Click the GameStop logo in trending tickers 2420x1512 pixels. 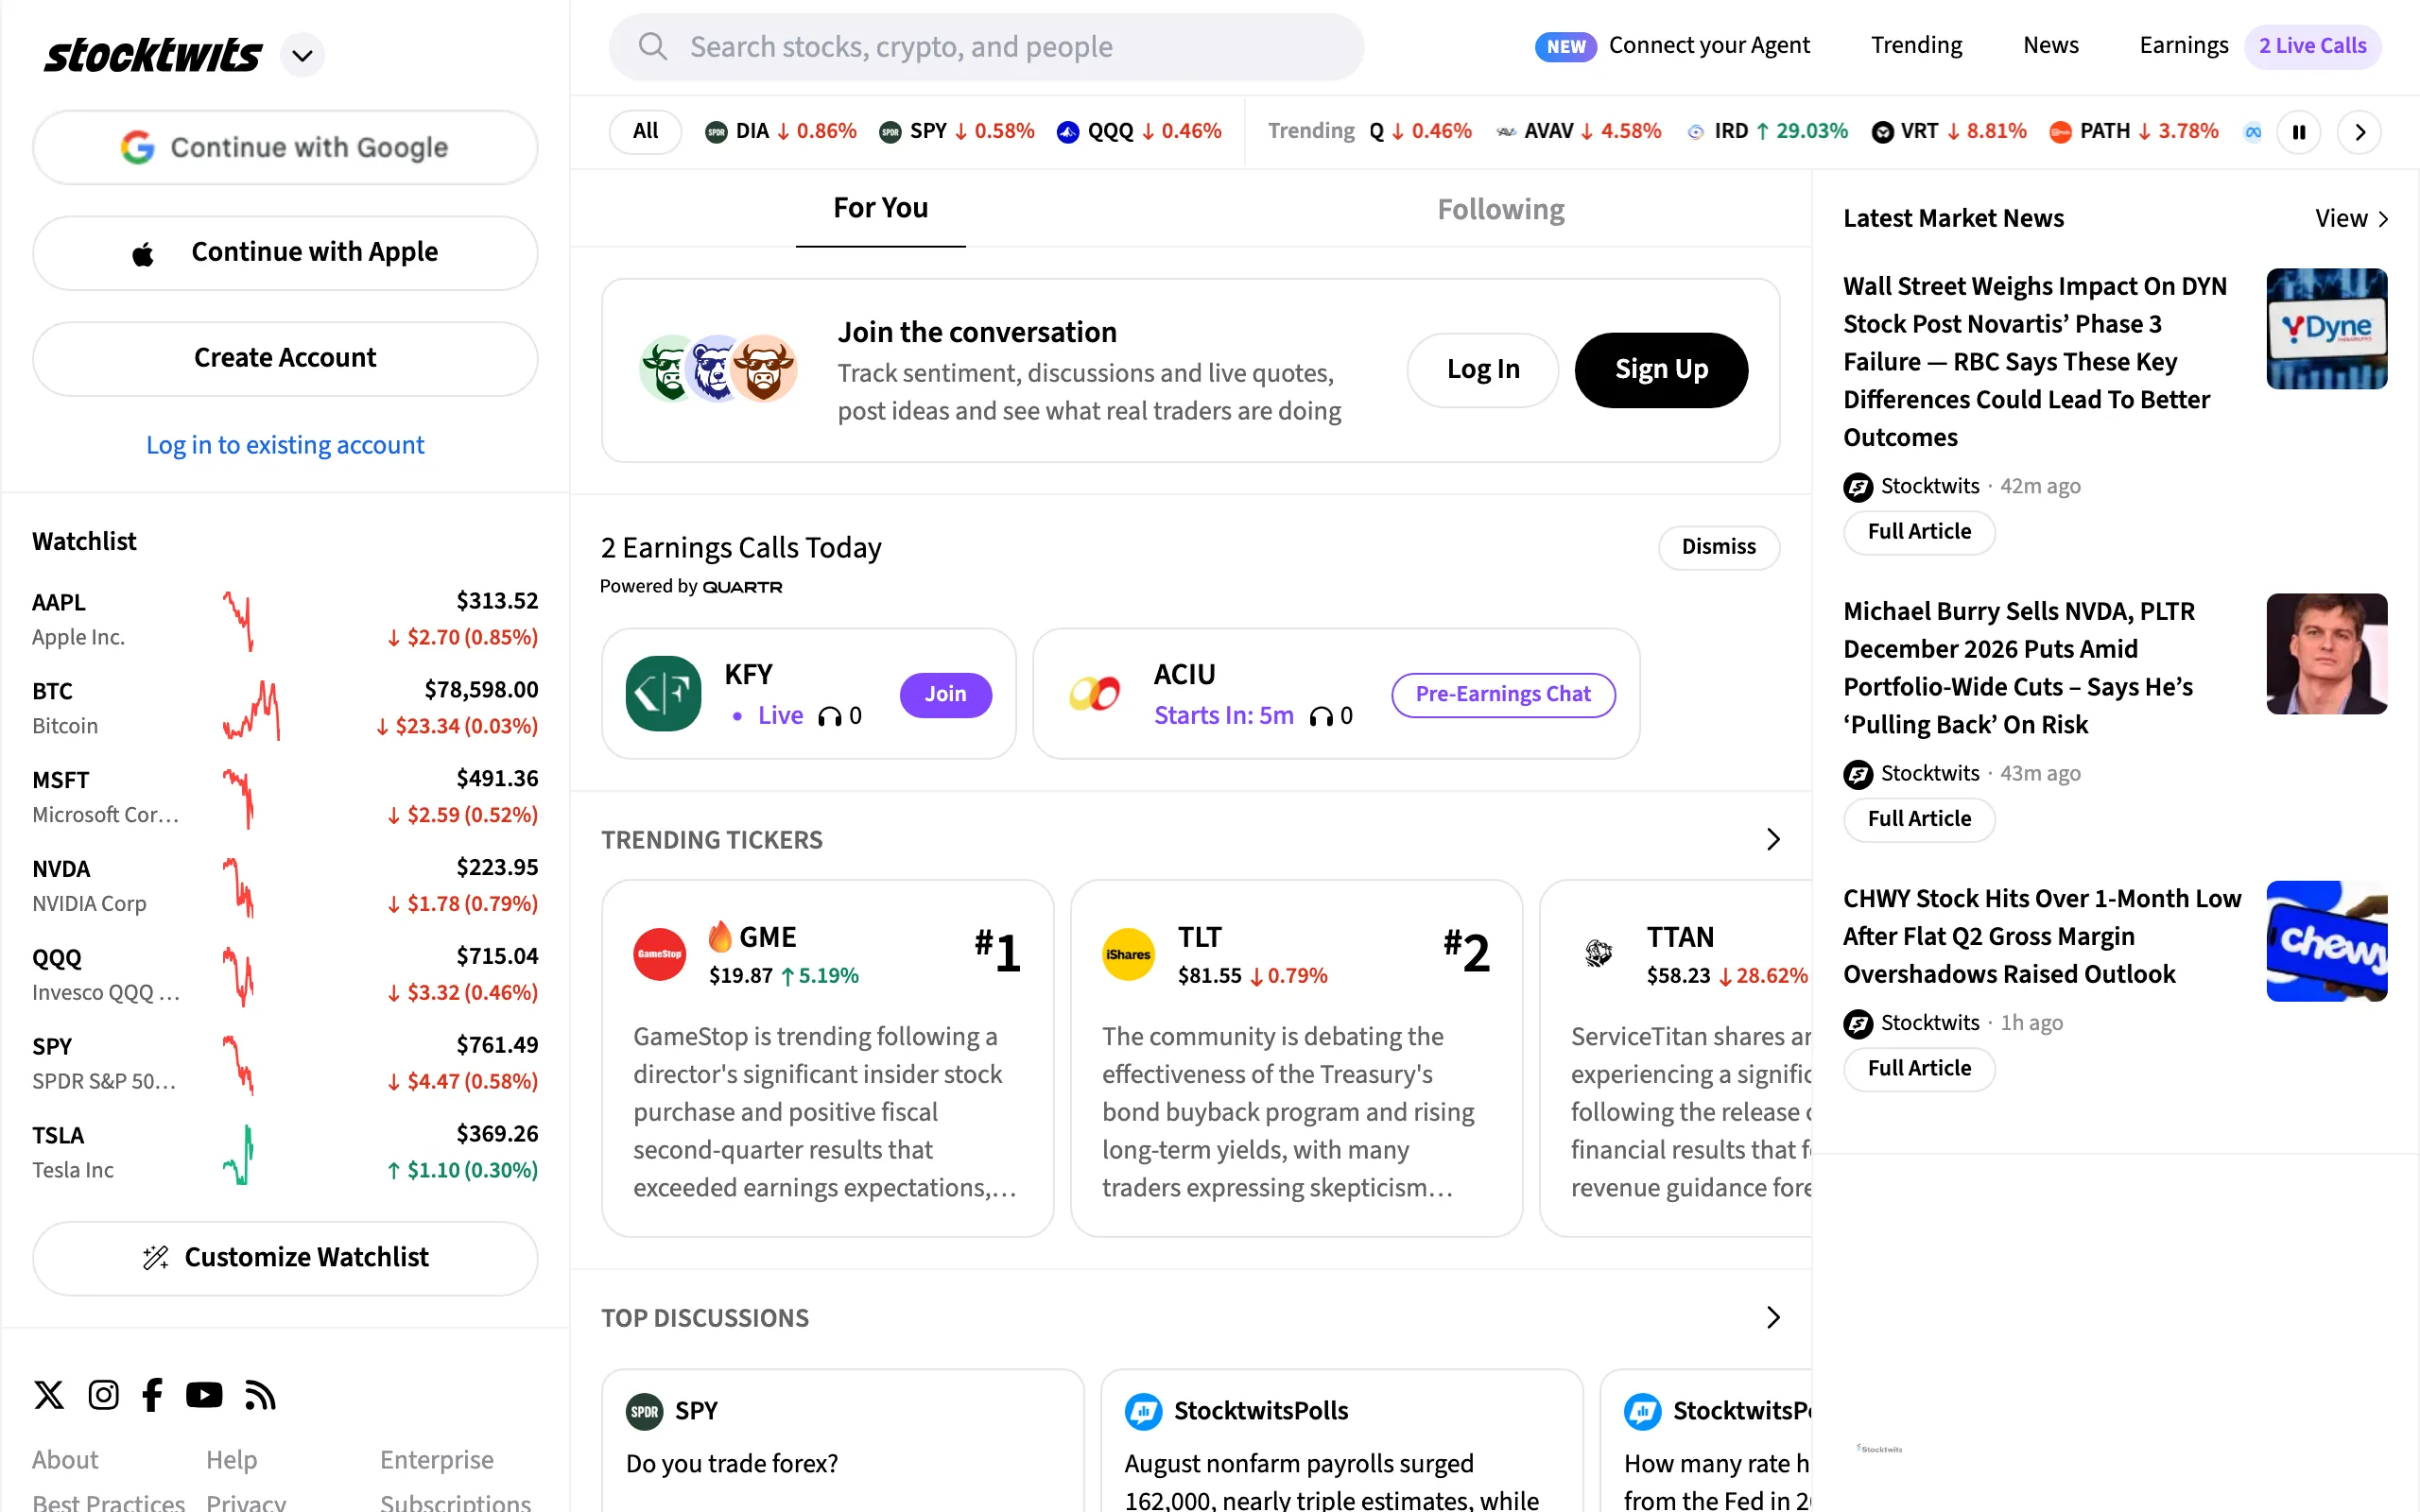660,954
